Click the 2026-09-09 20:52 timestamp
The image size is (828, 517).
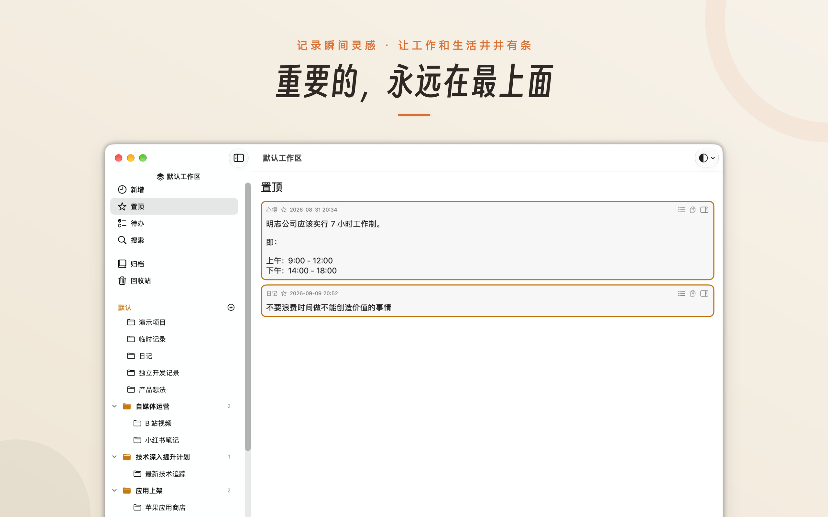[x=314, y=293]
